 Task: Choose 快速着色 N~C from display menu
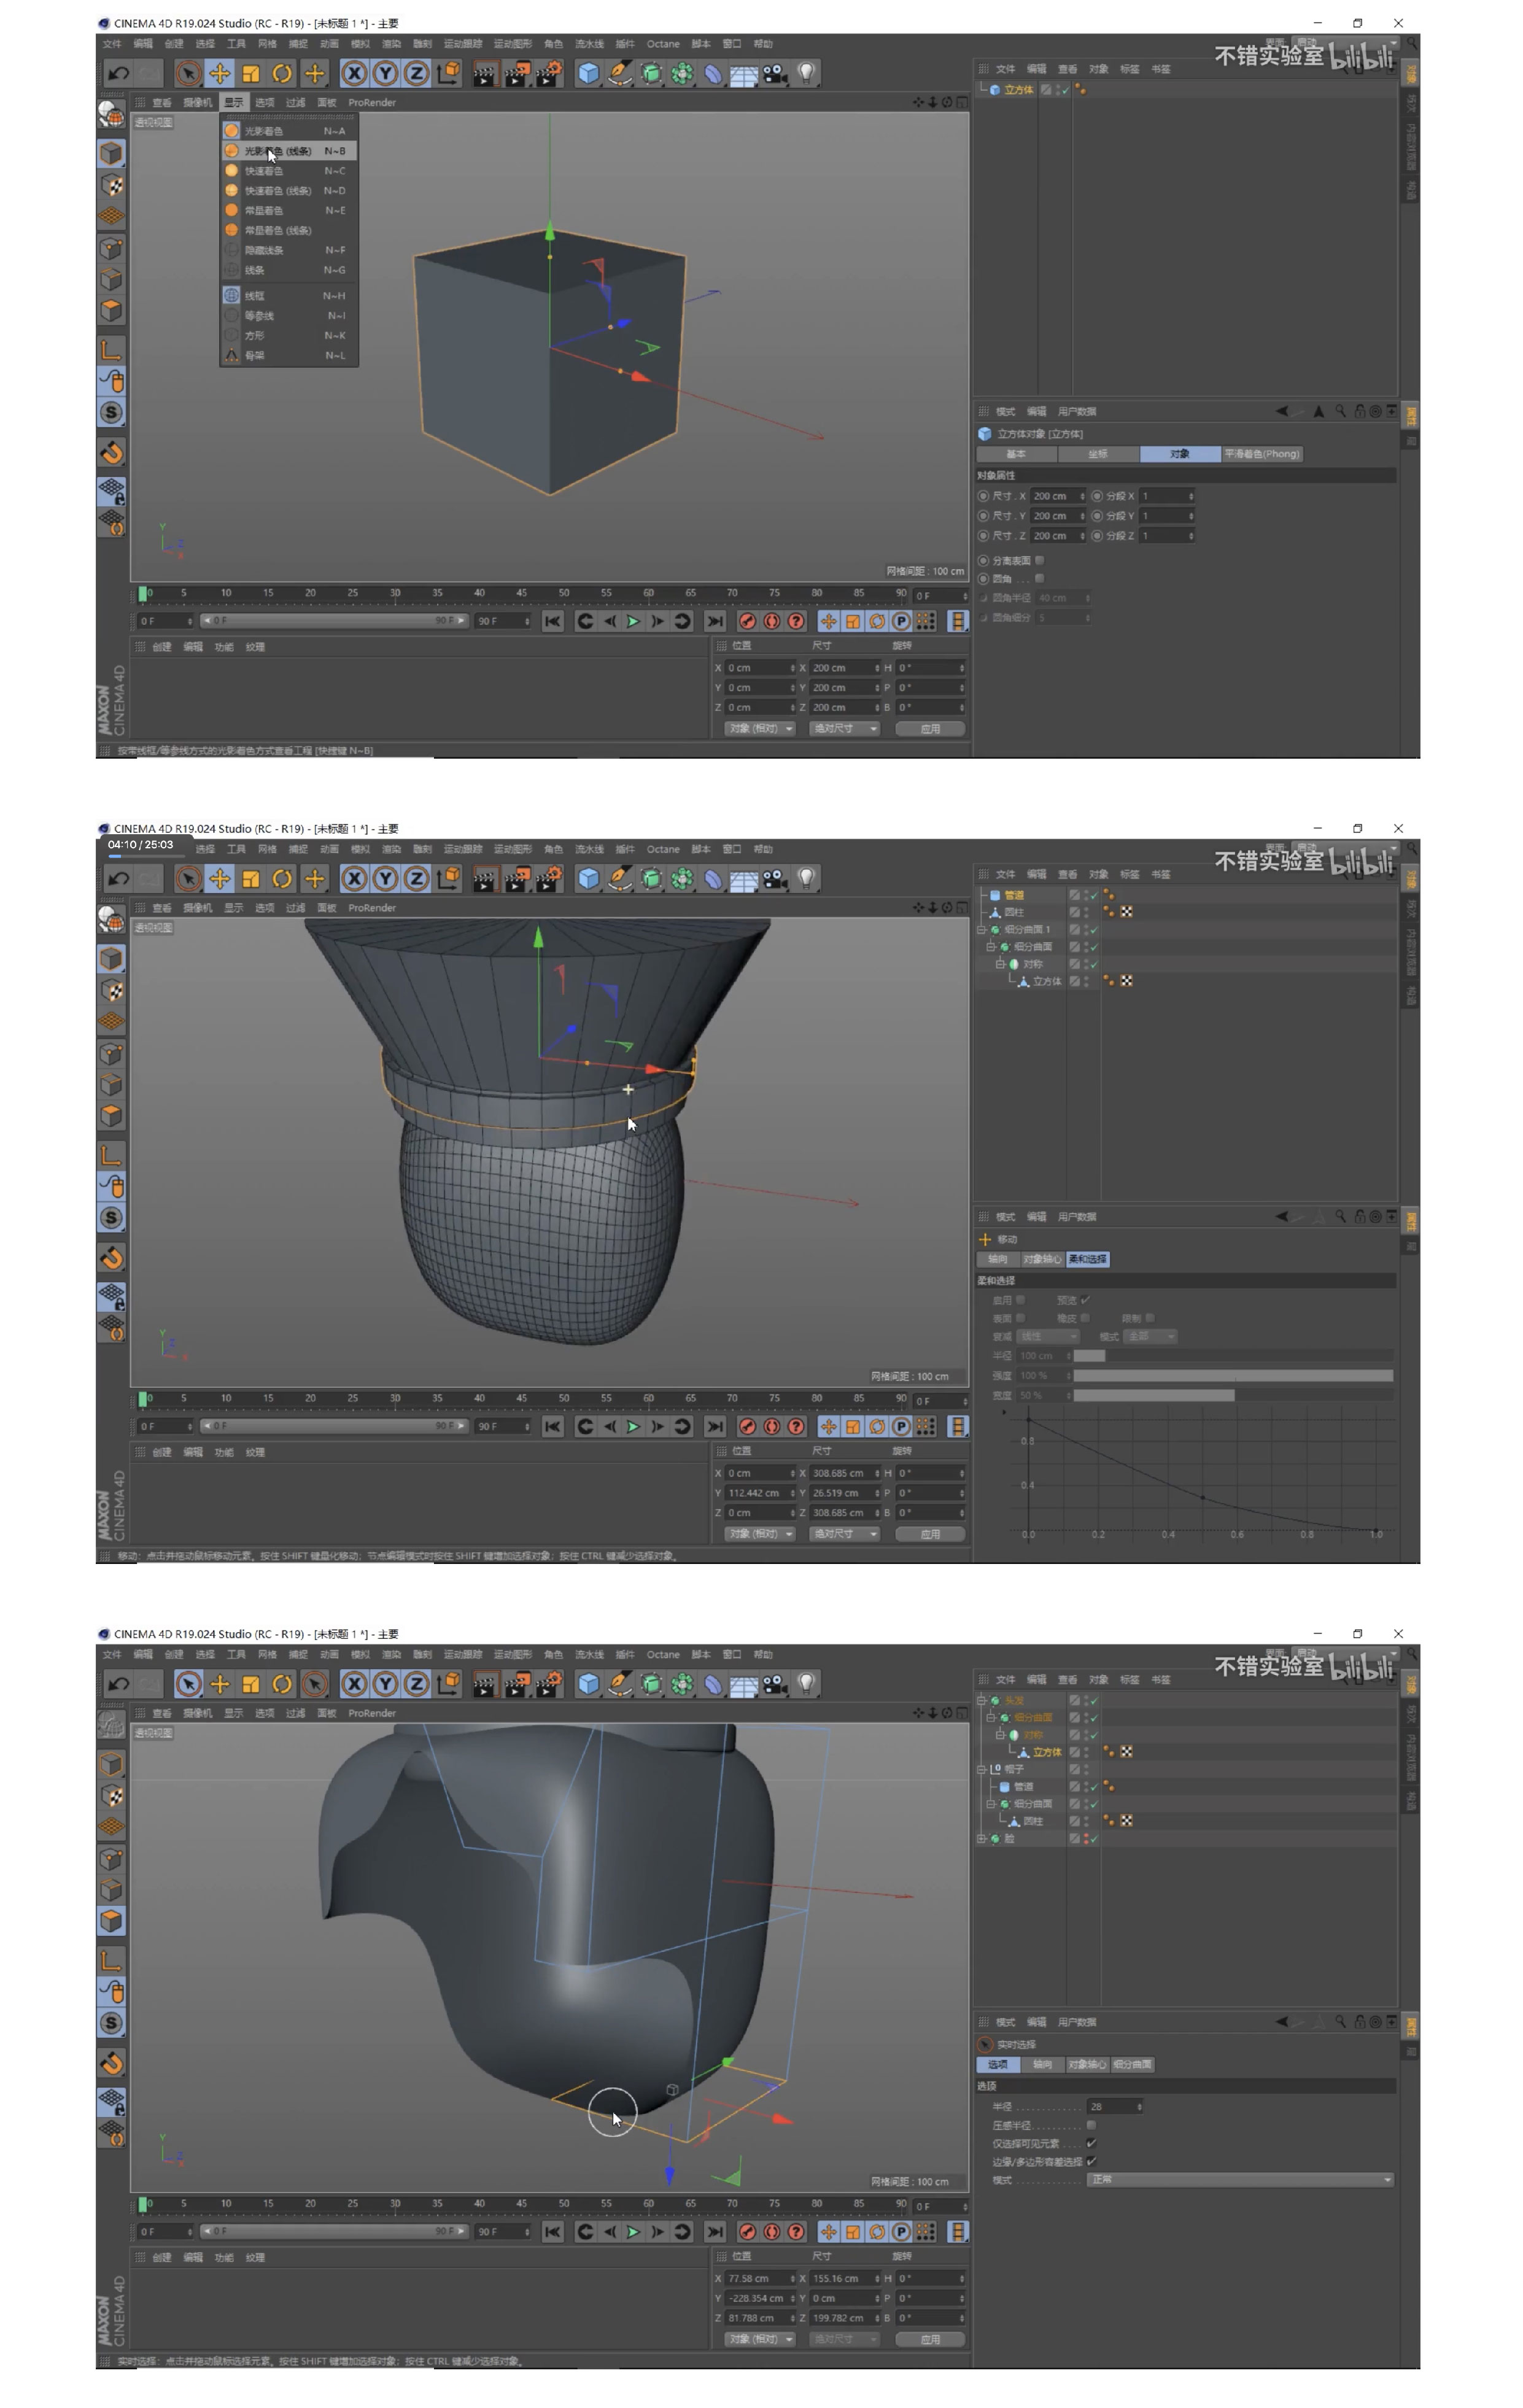coord(264,171)
